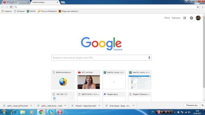205x115 pixels.
Task: Open Windows Media Player on taskbar
Action: [31, 112]
